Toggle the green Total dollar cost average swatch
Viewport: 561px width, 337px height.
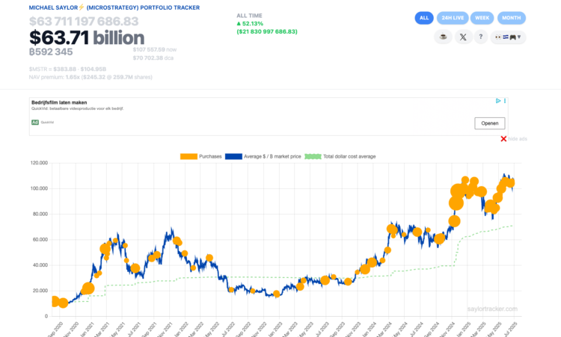tap(313, 156)
